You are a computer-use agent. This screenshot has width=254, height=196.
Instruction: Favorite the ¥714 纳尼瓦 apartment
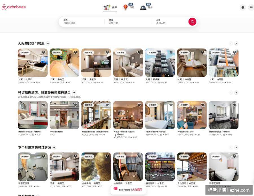tap(139, 52)
